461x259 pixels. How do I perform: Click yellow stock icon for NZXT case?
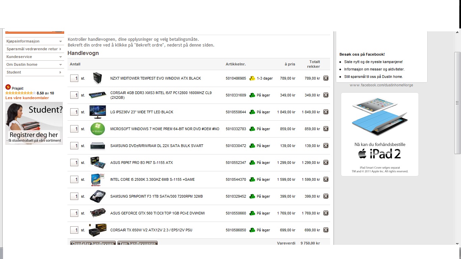pos(252,78)
